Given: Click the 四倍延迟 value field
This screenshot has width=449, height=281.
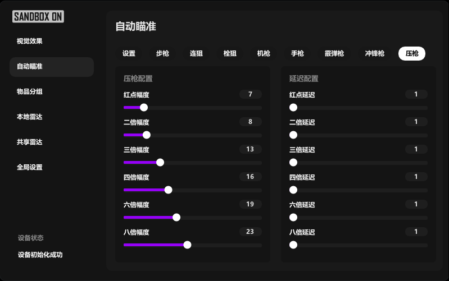Looking at the screenshot, I should tap(416, 177).
